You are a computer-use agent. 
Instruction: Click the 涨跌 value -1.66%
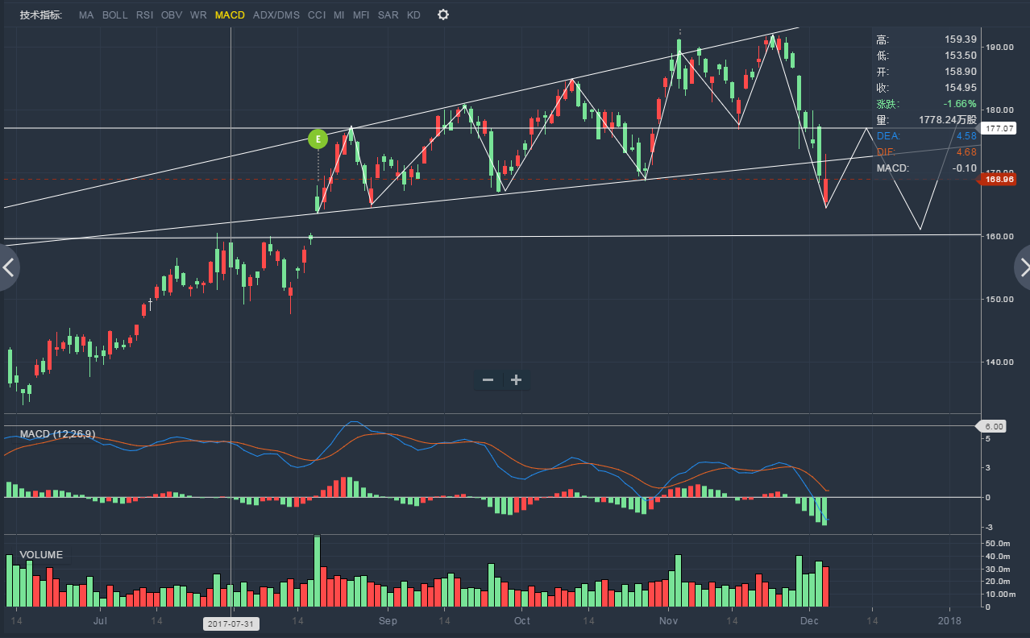pyautogui.click(x=961, y=104)
